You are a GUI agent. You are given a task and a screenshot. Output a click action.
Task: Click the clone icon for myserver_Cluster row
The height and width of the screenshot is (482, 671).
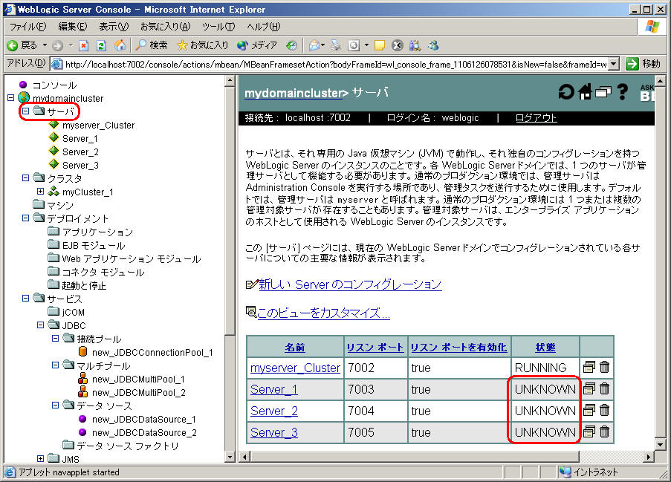pyautogui.click(x=590, y=368)
